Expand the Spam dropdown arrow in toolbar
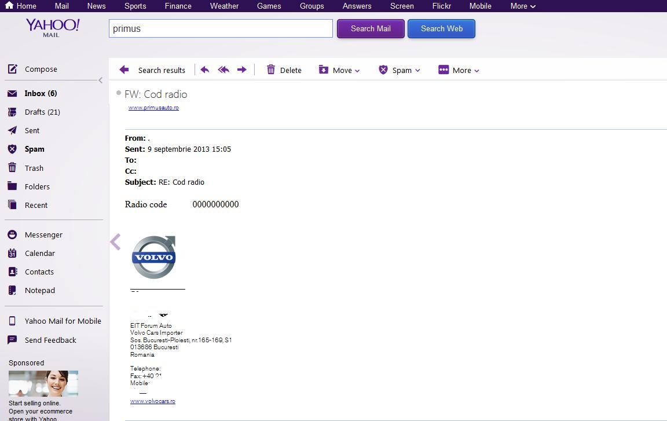The image size is (667, 421). click(x=417, y=71)
